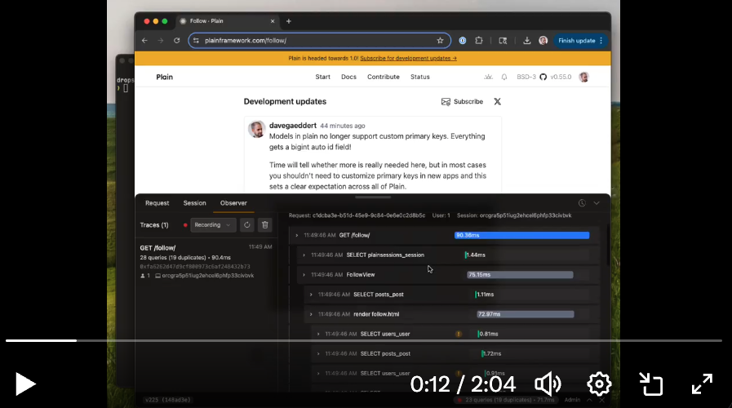
Task: Open the X social icon
Action: [498, 102]
